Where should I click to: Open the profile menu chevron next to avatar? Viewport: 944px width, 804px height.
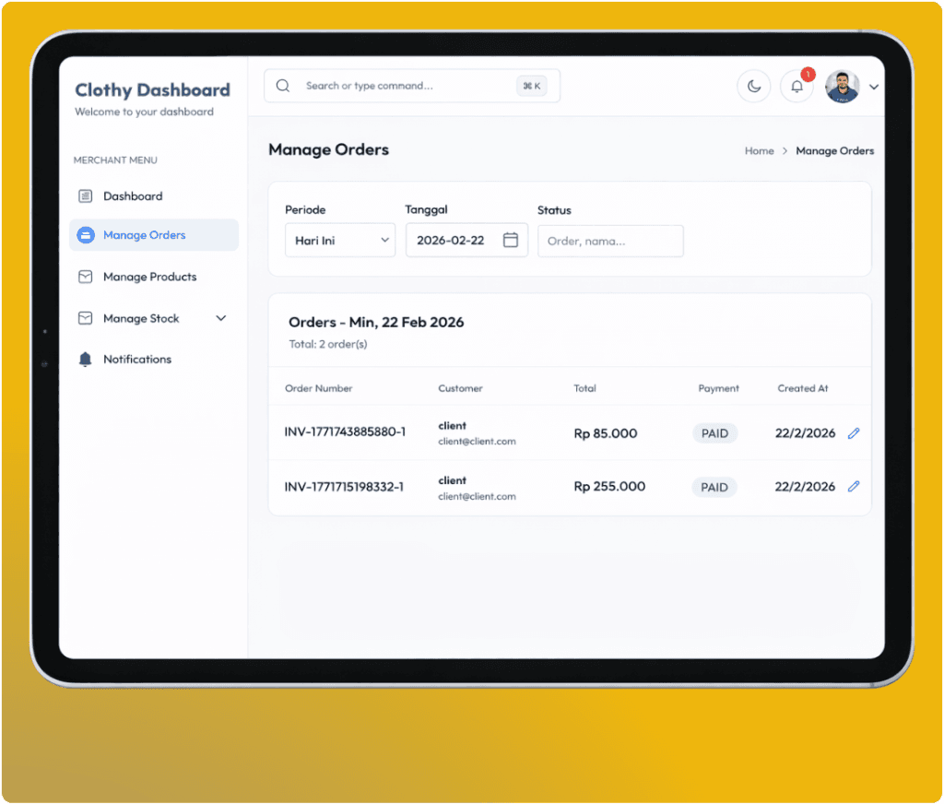(x=873, y=86)
